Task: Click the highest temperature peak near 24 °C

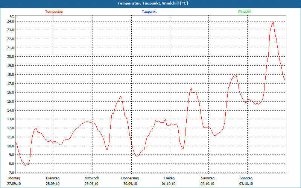Action: 273,23
